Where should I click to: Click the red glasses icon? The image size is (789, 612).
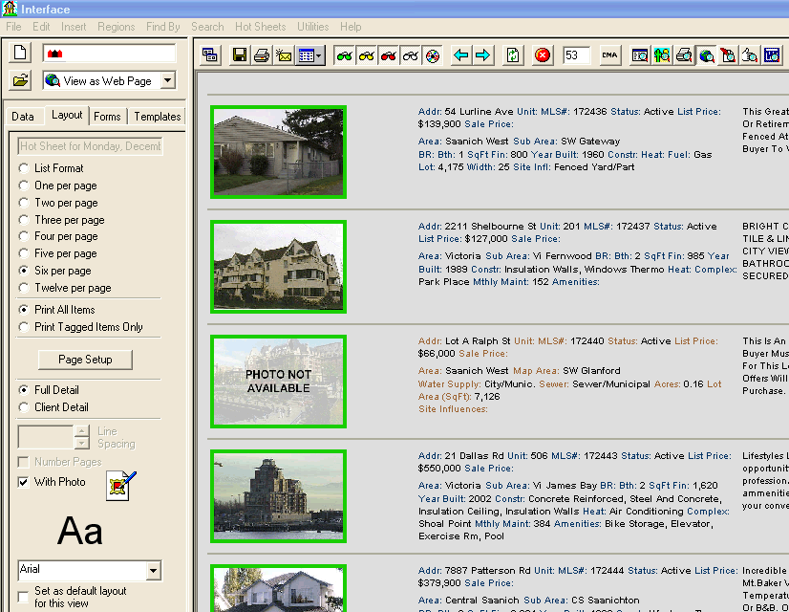[389, 55]
